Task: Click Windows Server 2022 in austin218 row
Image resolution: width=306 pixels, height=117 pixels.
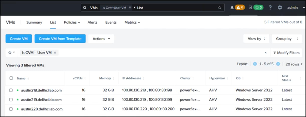Action: pyautogui.click(x=254, y=90)
